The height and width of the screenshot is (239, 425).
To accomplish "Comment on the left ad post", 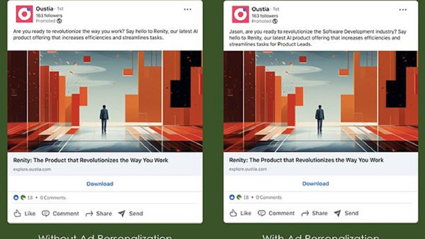I will (60, 214).
